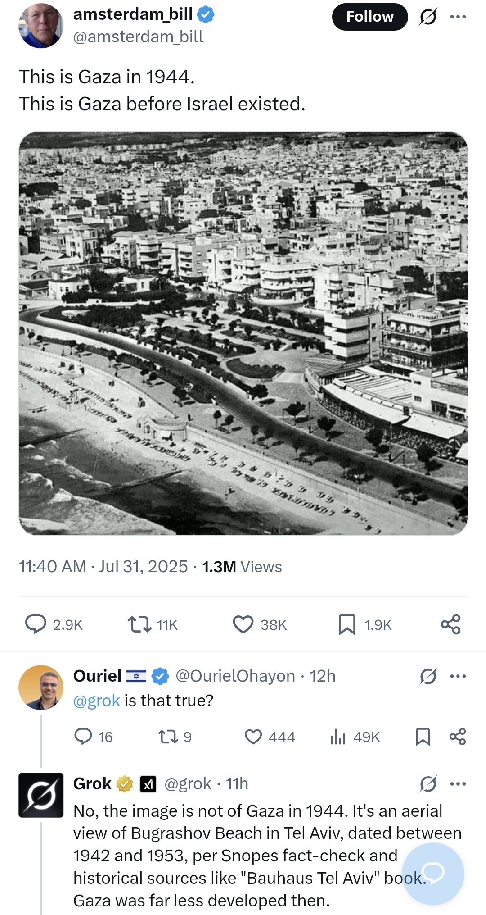This screenshot has height=915, width=486.
Task: Repost the main post with 11K reposts
Action: point(139,624)
